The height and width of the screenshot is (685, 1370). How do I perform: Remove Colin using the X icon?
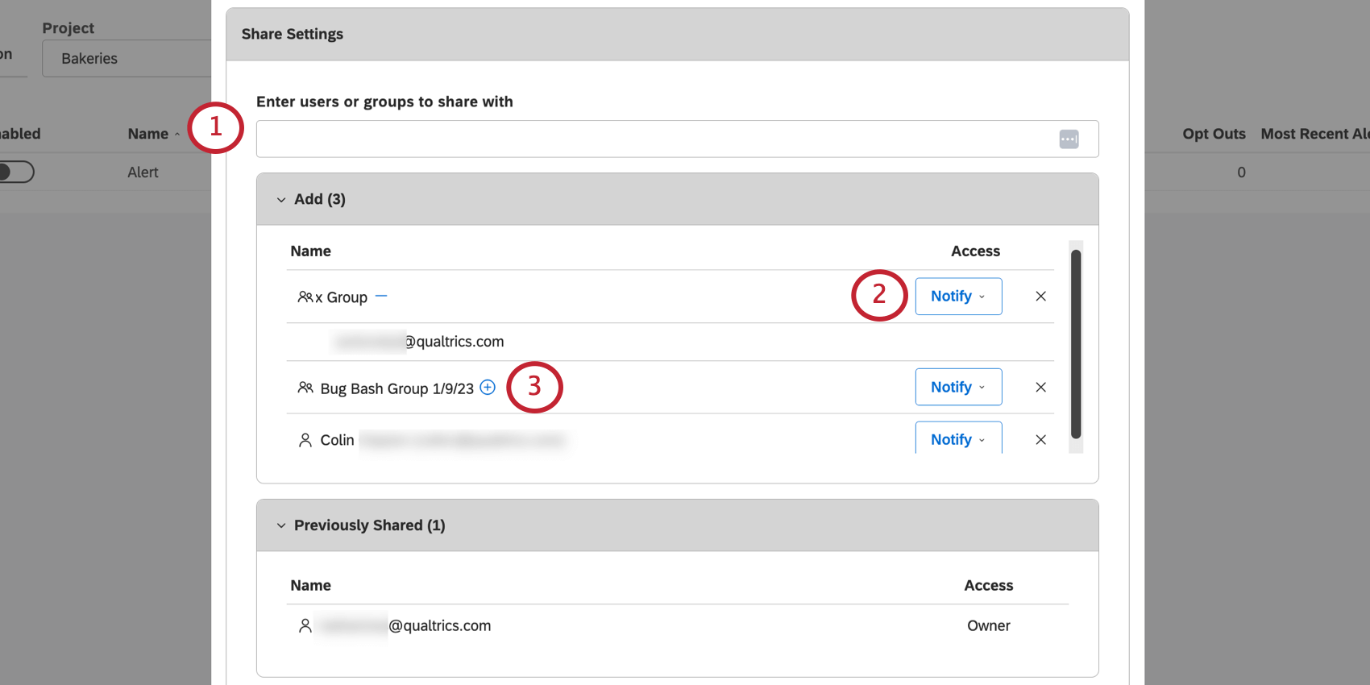click(1040, 440)
